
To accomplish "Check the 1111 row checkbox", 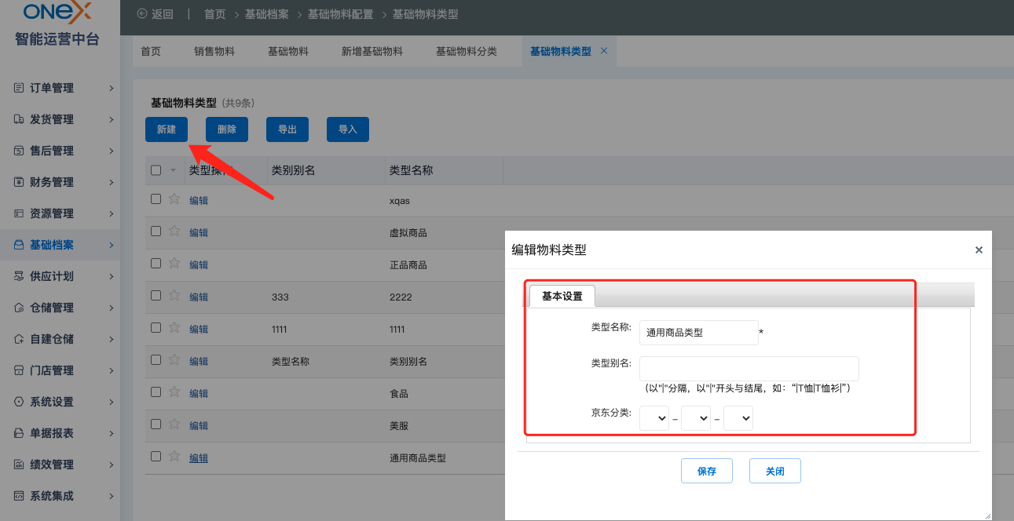I will pos(156,328).
